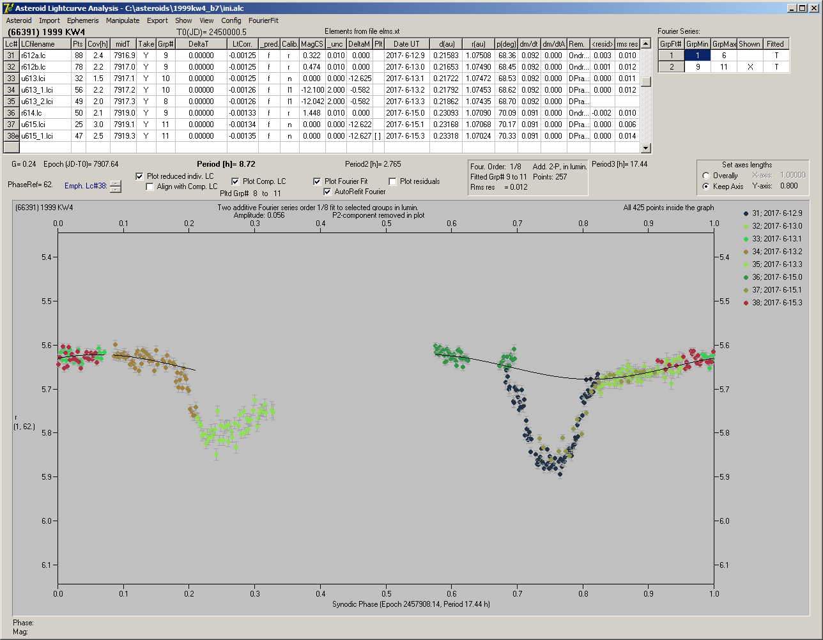Viewport: 823px width, 640px height.
Task: Toggle Plot Comp. LC checkbox
Action: click(x=235, y=181)
